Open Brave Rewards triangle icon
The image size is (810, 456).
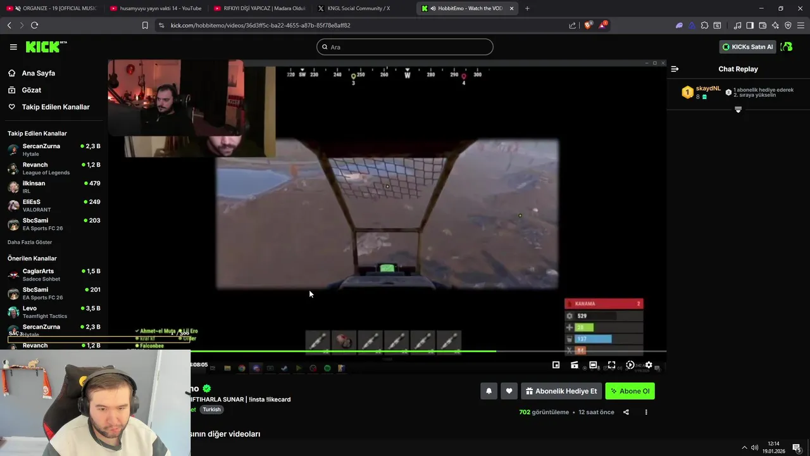(x=603, y=25)
